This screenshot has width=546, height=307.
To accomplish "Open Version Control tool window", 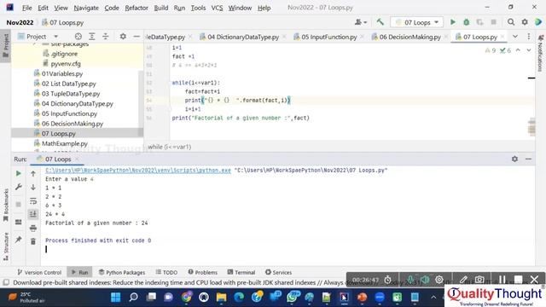I will tap(39, 272).
